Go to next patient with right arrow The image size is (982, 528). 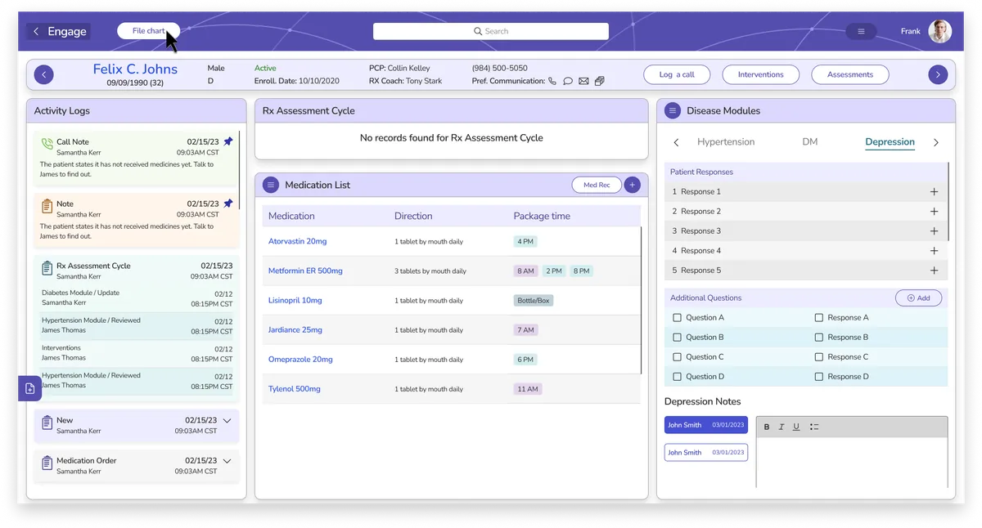[938, 74]
